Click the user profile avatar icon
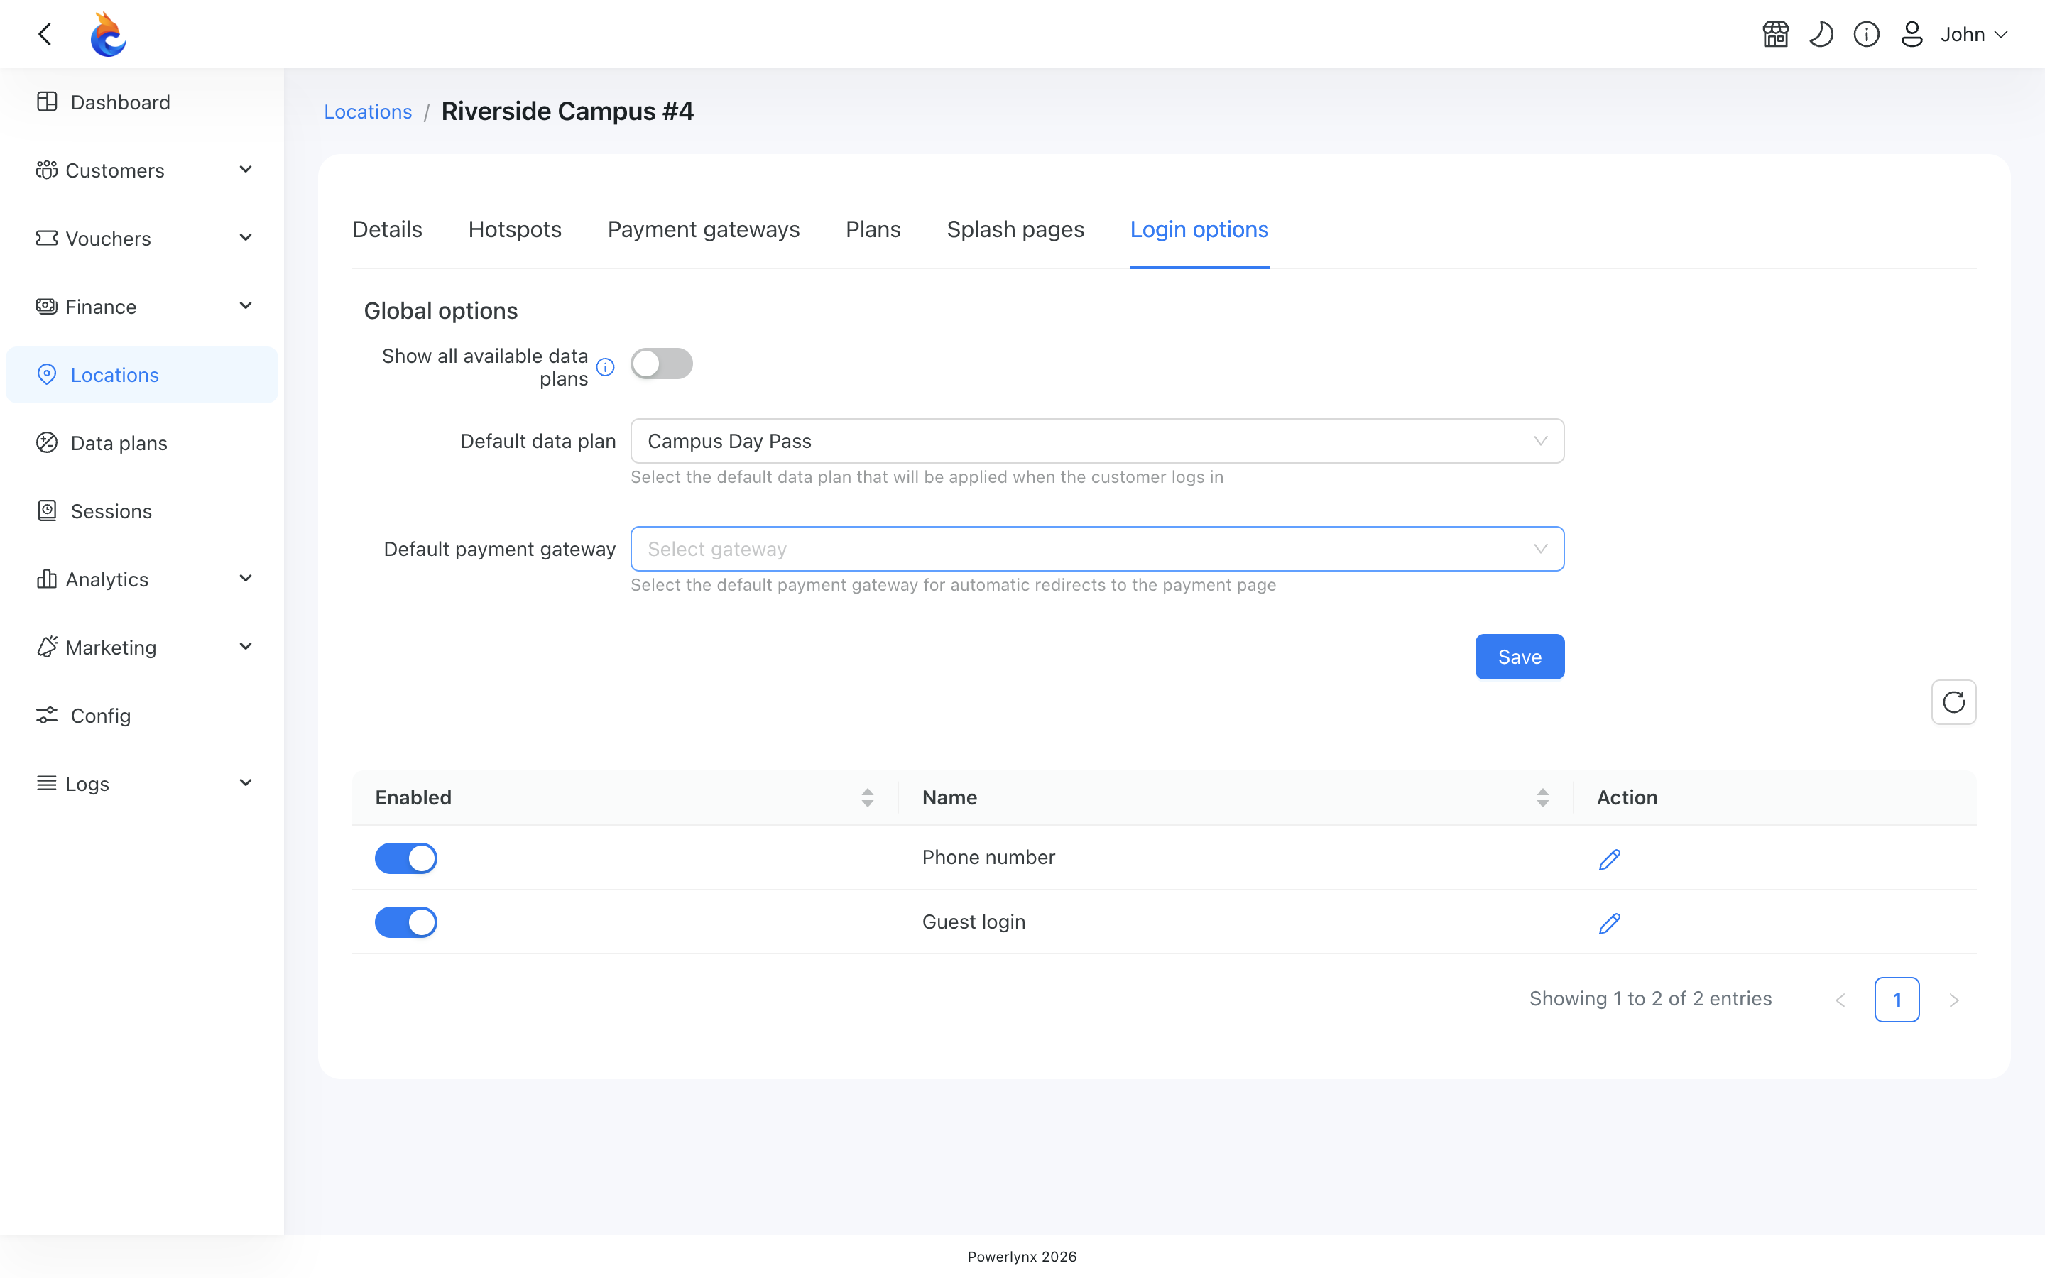Screen dimensions: 2045x1278 pyautogui.click(x=1912, y=35)
